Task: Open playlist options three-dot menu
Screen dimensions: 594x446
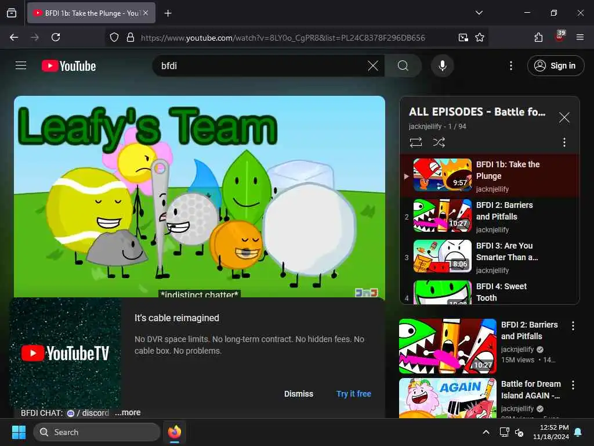Action: click(x=564, y=142)
